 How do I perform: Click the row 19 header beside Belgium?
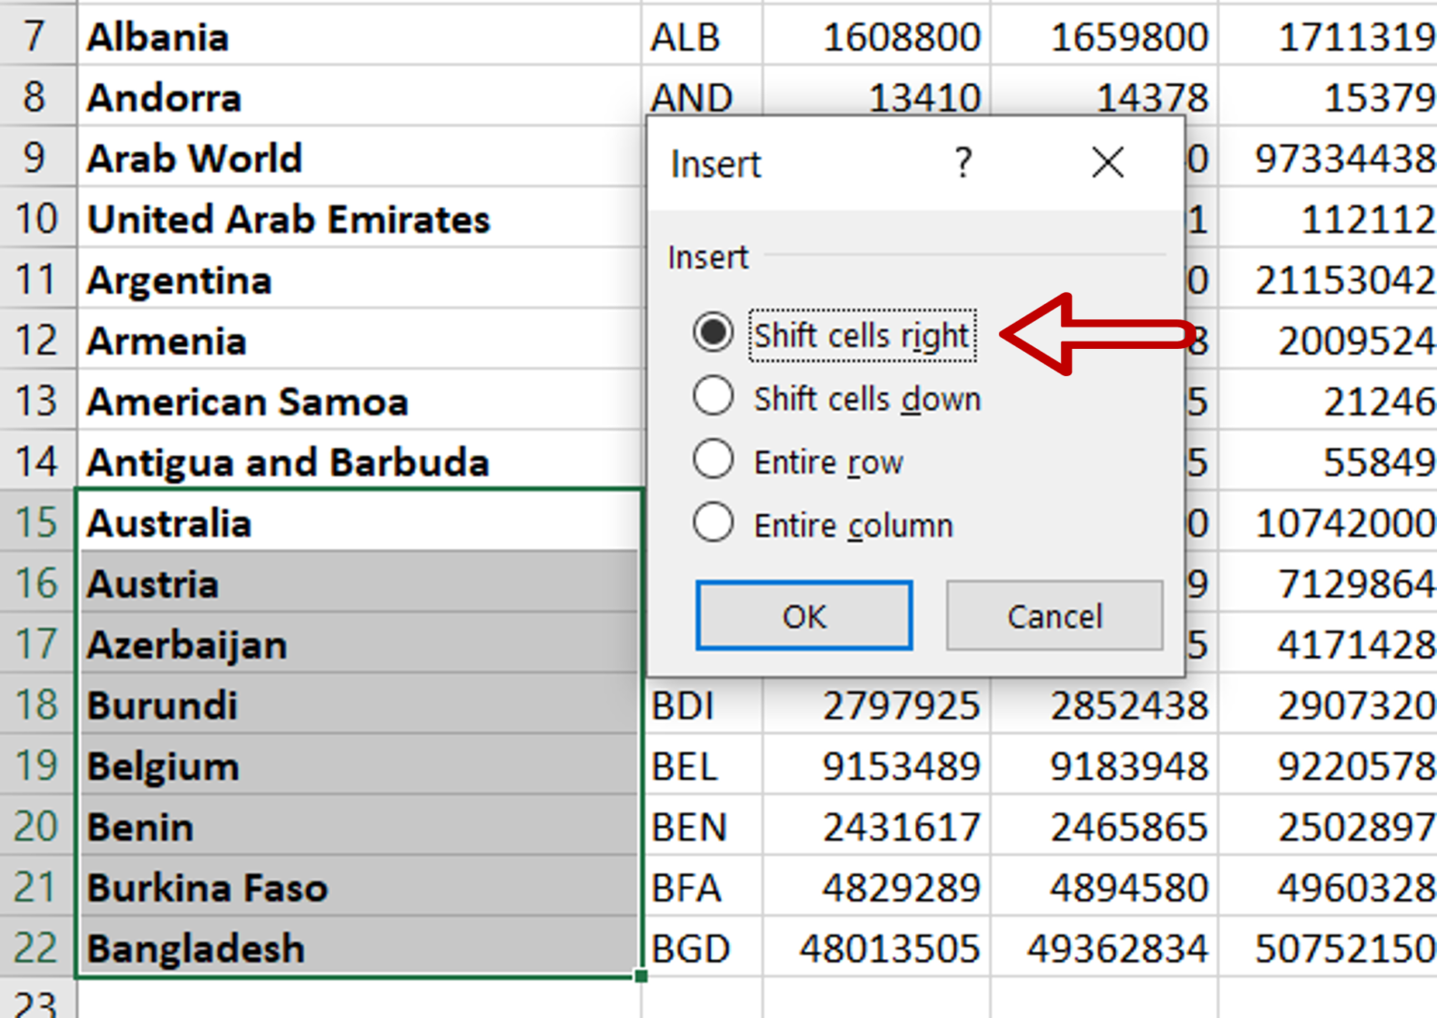click(x=37, y=766)
